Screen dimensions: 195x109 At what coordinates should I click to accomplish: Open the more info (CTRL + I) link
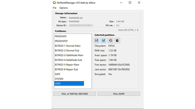click(128, 30)
